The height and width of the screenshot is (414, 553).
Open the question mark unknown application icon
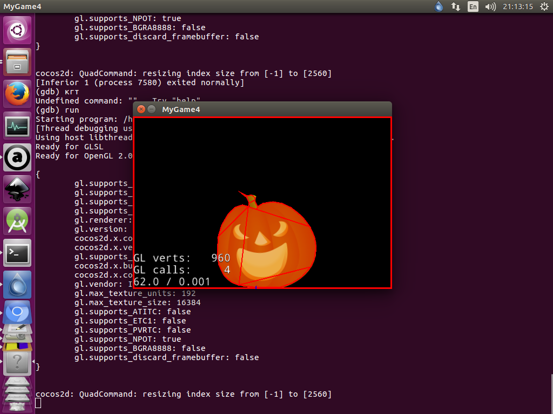coord(17,363)
